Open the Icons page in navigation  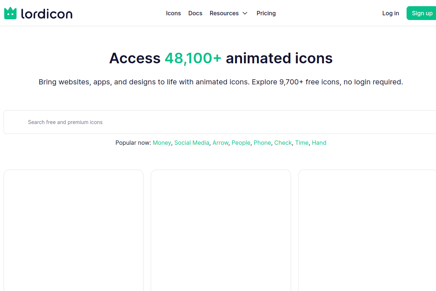click(x=173, y=13)
